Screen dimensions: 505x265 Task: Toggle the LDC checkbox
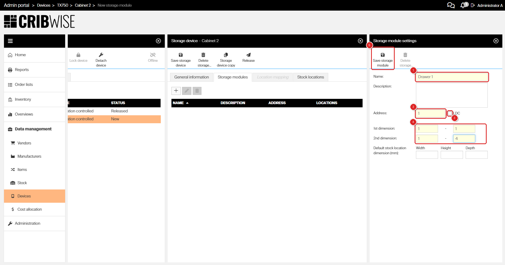[450, 113]
